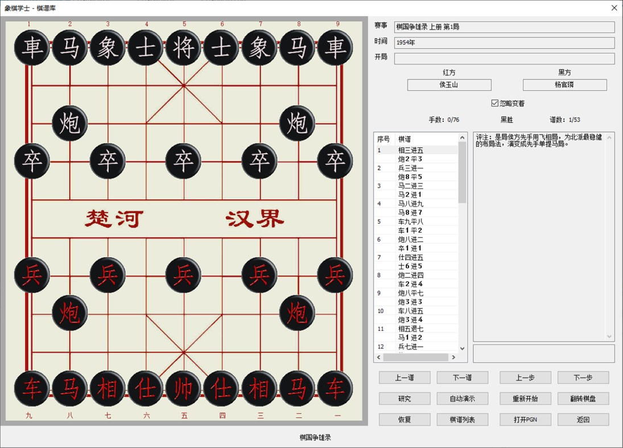623x448 pixels.
Task: Go to previous game with 上一谱
Action: 405,377
